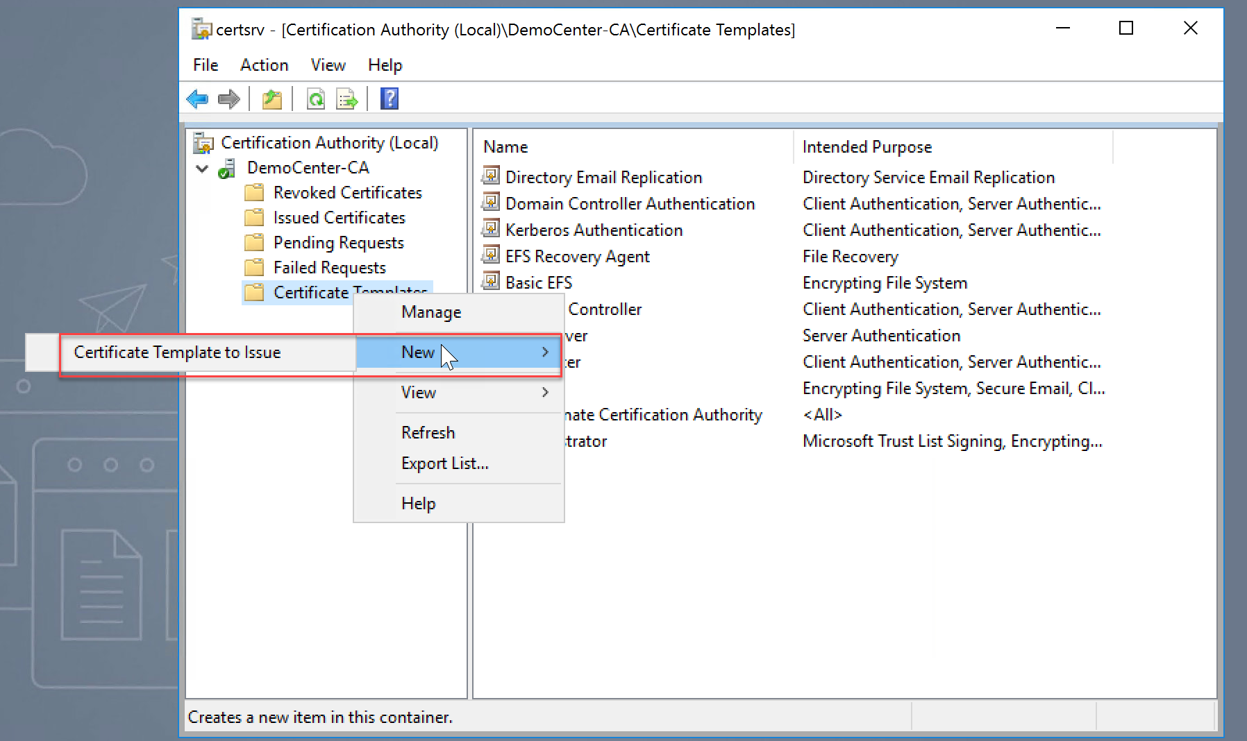The image size is (1247, 741).
Task: Click Export List... in the context menu
Action: click(x=444, y=463)
